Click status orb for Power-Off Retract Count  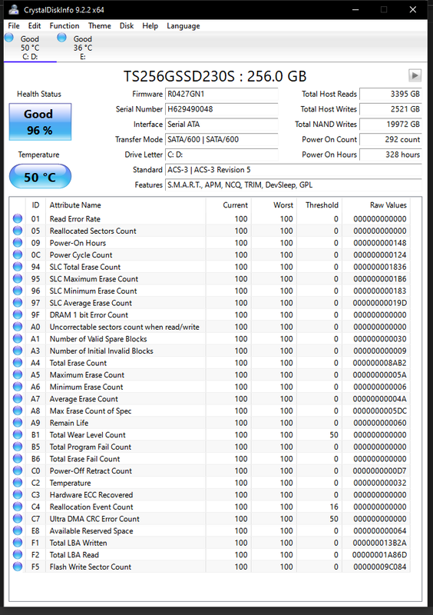pyautogui.click(x=18, y=470)
